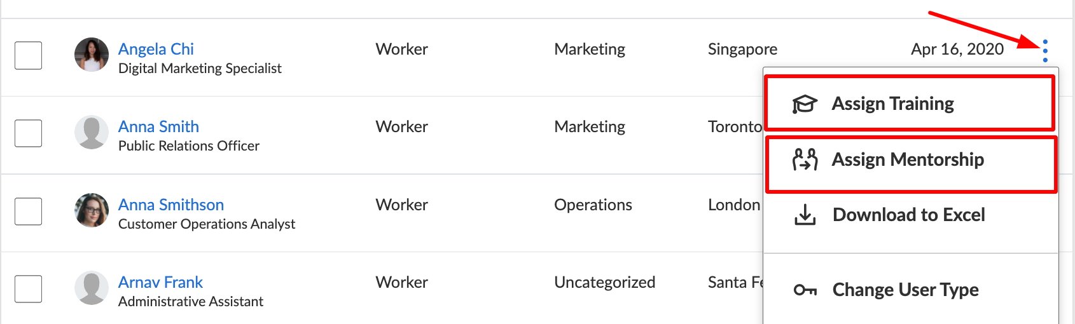Tick the checkbox beside Anna Smithson
The image size is (1075, 324).
tap(29, 211)
